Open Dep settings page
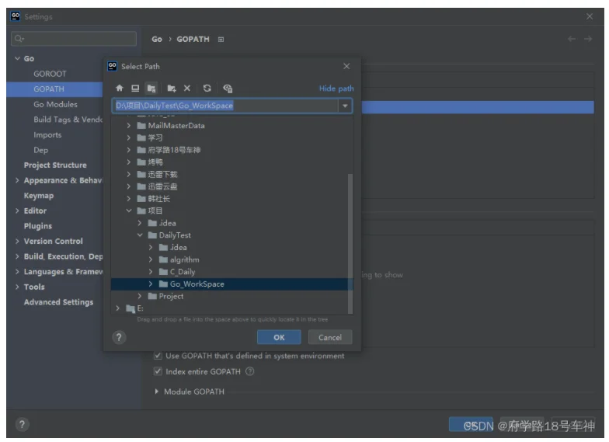 point(40,150)
